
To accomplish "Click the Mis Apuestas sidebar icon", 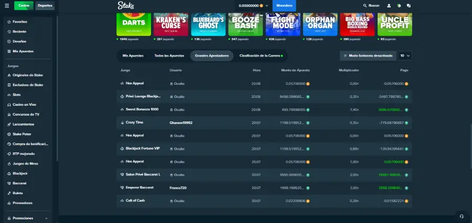I will point(9,51).
